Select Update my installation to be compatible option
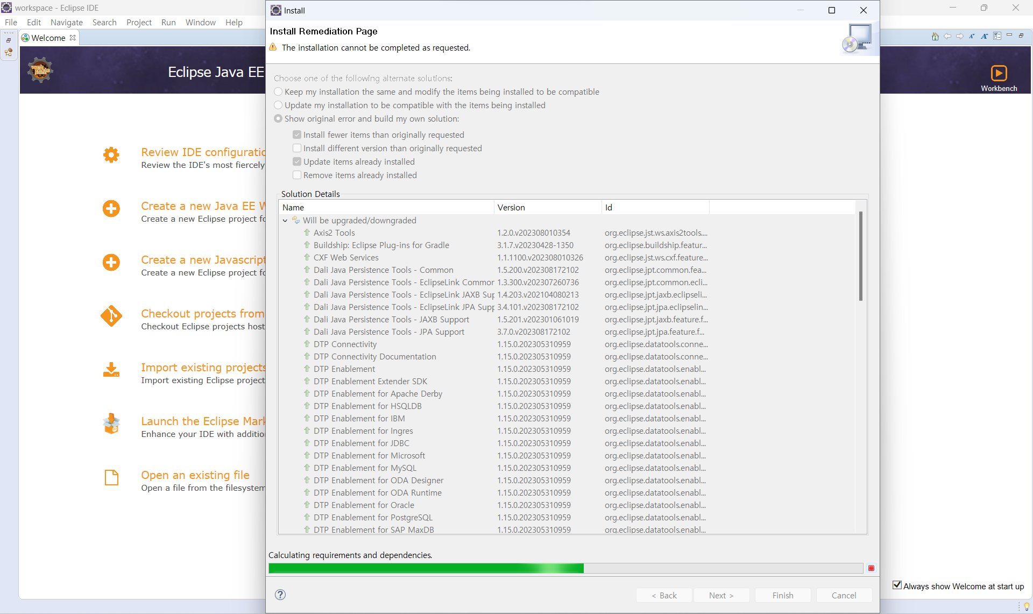The width and height of the screenshot is (1033, 614). [x=278, y=105]
